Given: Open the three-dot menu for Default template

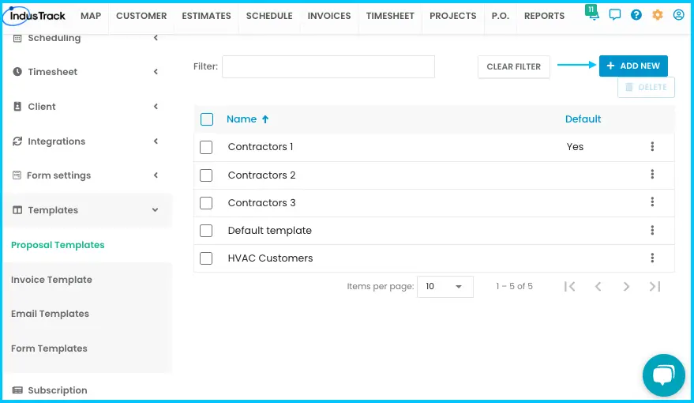Looking at the screenshot, I should (652, 230).
